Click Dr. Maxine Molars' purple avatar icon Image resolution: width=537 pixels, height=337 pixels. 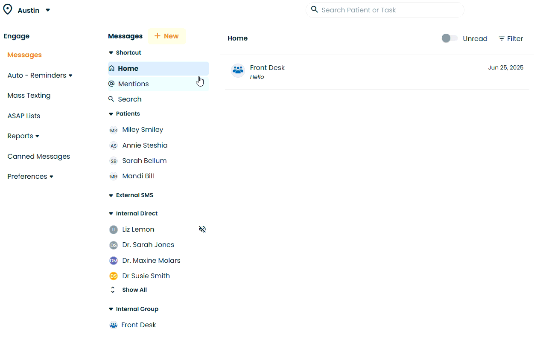point(114,261)
